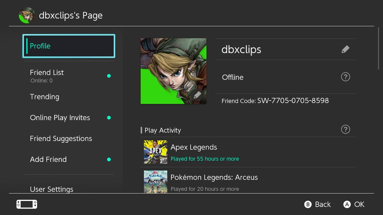Click Friend Code SW-7705-0705-8598
The height and width of the screenshot is (215, 383).
(275, 101)
